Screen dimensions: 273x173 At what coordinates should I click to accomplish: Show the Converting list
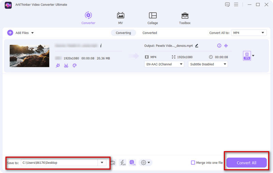(123, 33)
